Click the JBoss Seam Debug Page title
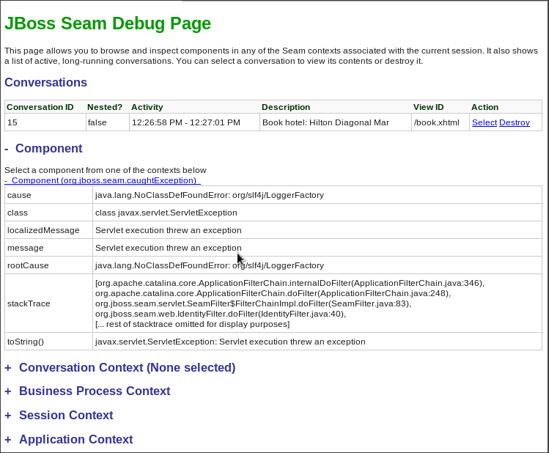 [108, 23]
